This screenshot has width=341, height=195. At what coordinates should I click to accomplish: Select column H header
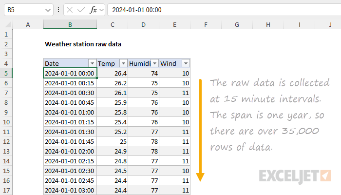[x=268, y=24]
